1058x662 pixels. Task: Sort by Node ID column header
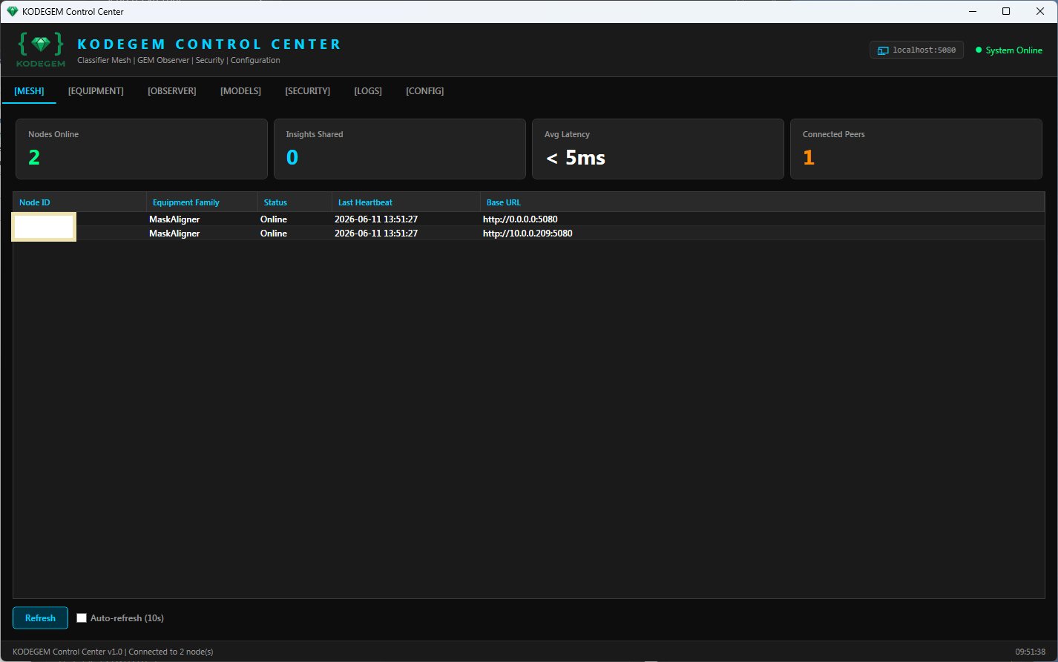80,202
